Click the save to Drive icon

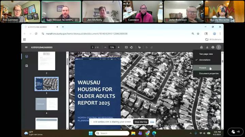click(201, 47)
